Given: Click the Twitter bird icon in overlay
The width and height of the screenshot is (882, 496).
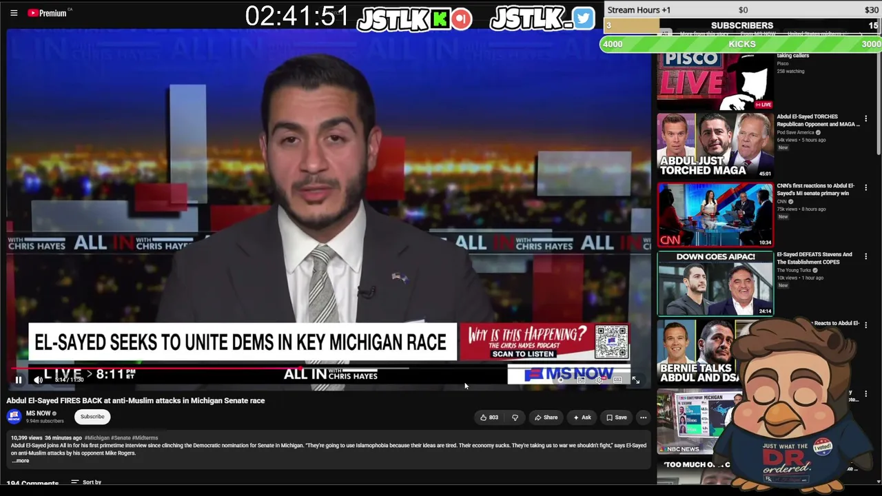Looking at the screenshot, I should click(583, 19).
